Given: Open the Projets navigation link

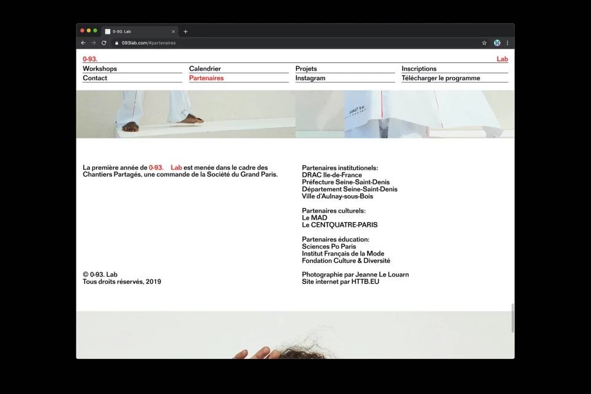Looking at the screenshot, I should [306, 69].
